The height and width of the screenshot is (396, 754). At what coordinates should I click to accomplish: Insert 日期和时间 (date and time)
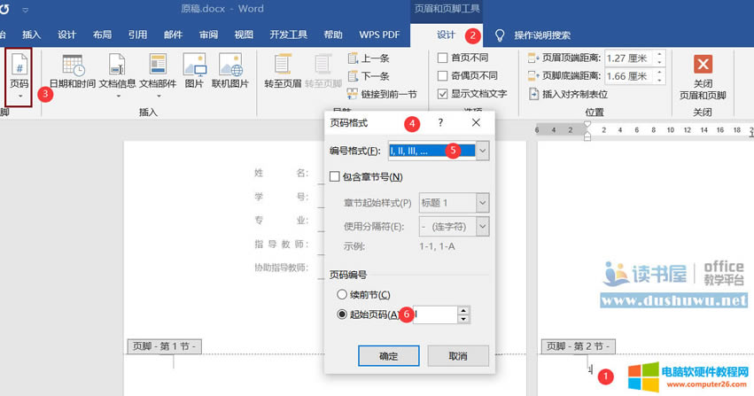[x=73, y=71]
